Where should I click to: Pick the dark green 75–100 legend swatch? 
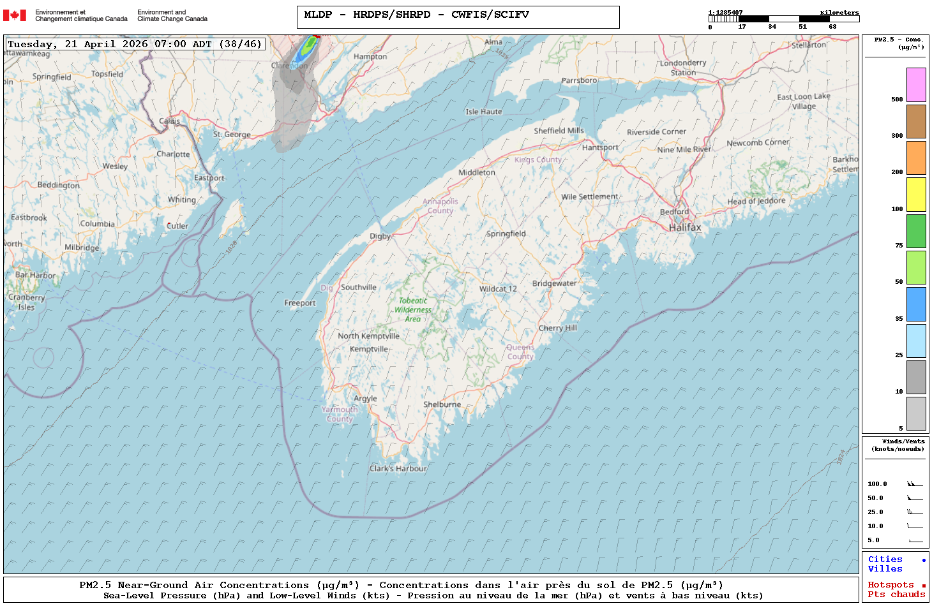(x=916, y=231)
